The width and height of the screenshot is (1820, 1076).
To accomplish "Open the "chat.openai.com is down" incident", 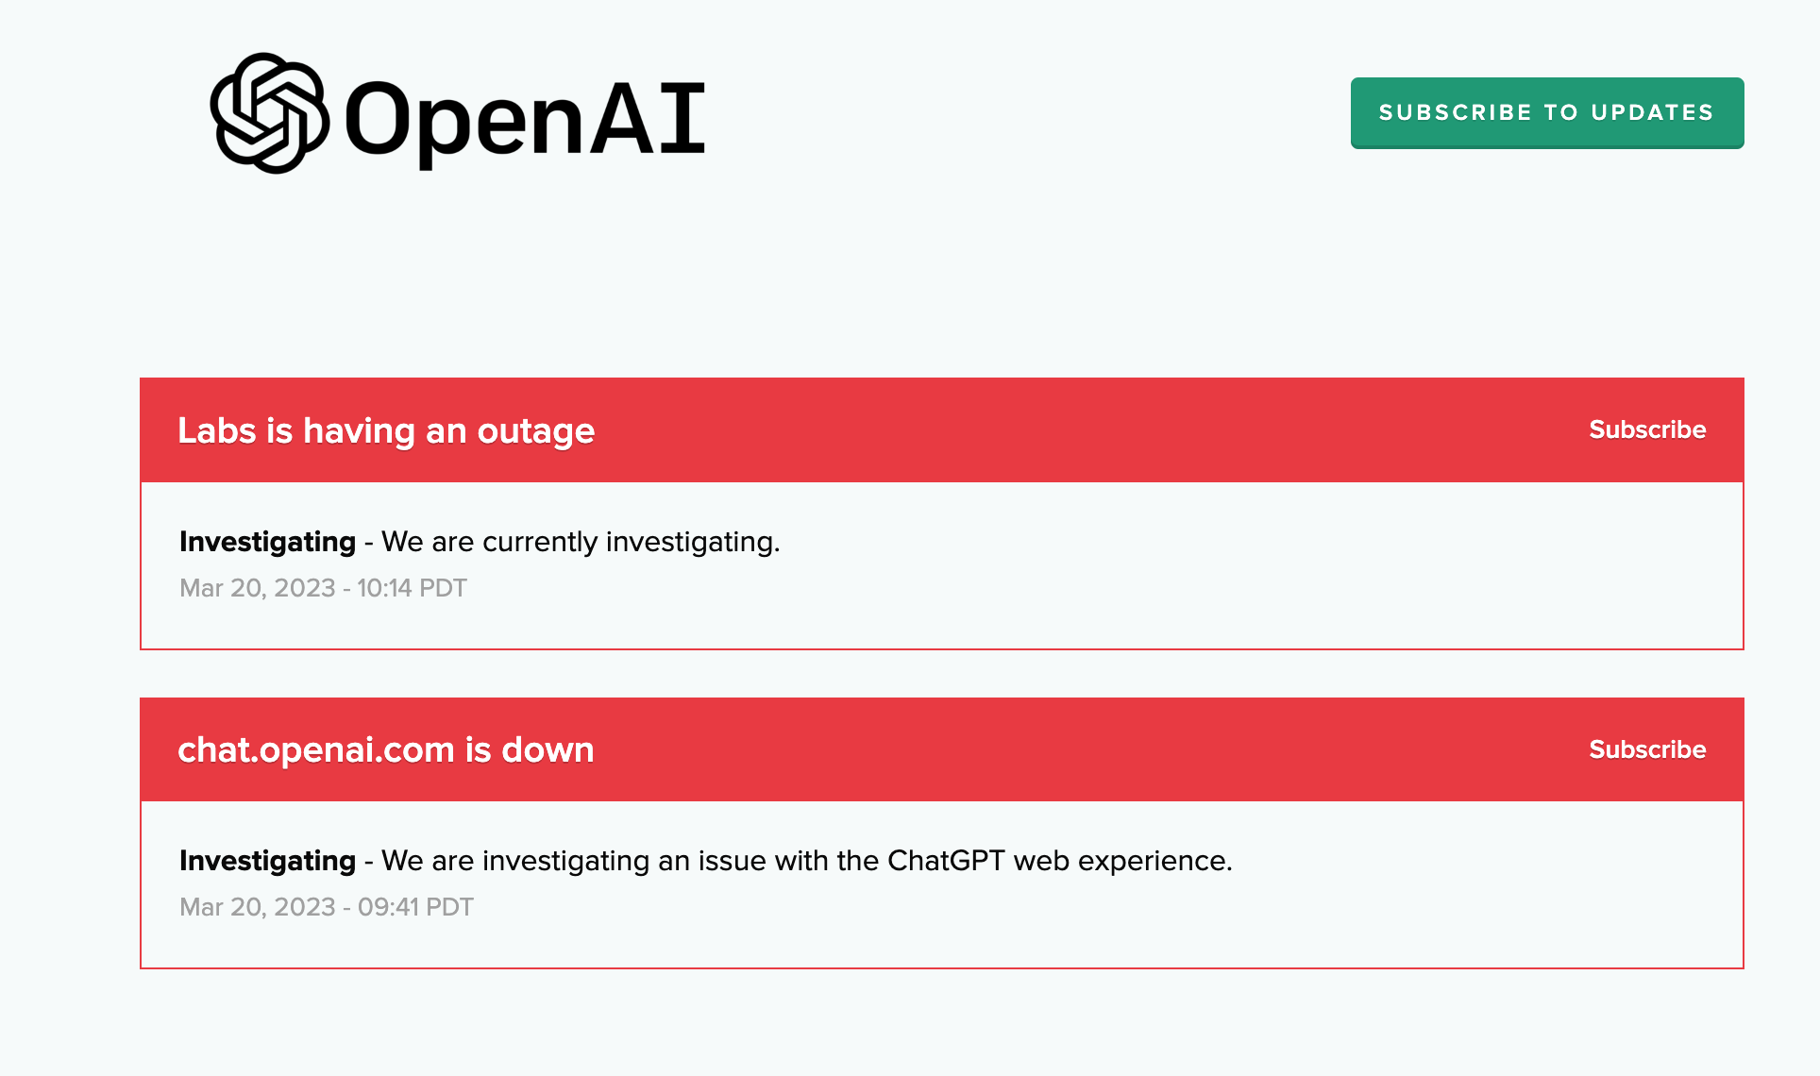I will pyautogui.click(x=386, y=748).
